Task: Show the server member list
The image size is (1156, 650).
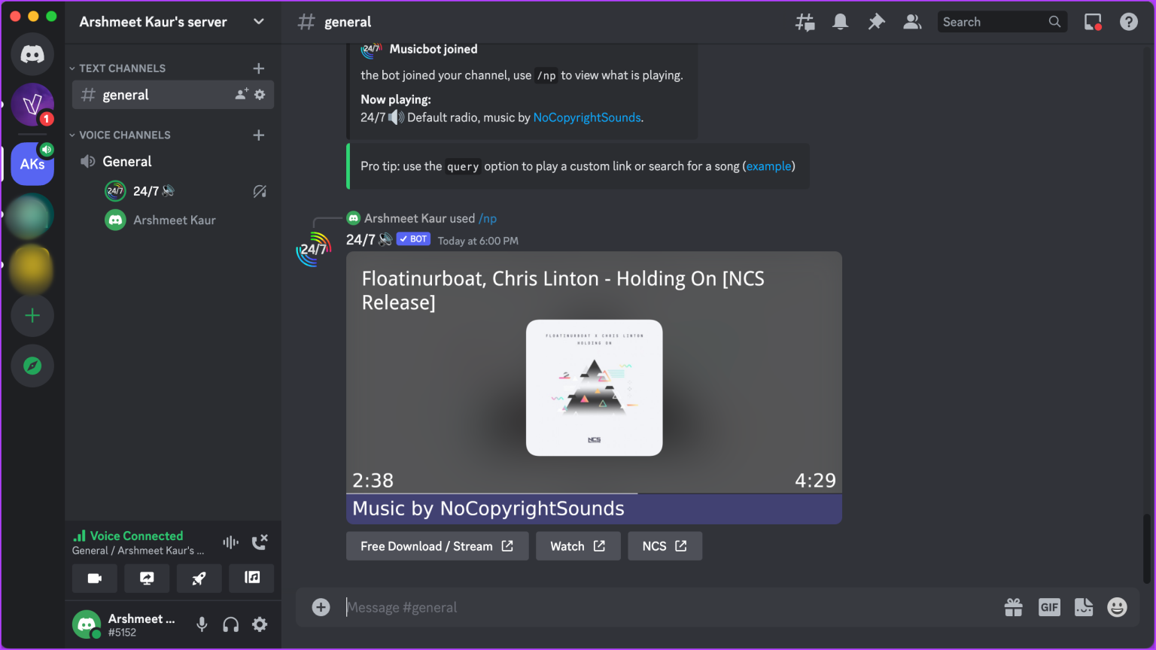Action: coord(912,21)
